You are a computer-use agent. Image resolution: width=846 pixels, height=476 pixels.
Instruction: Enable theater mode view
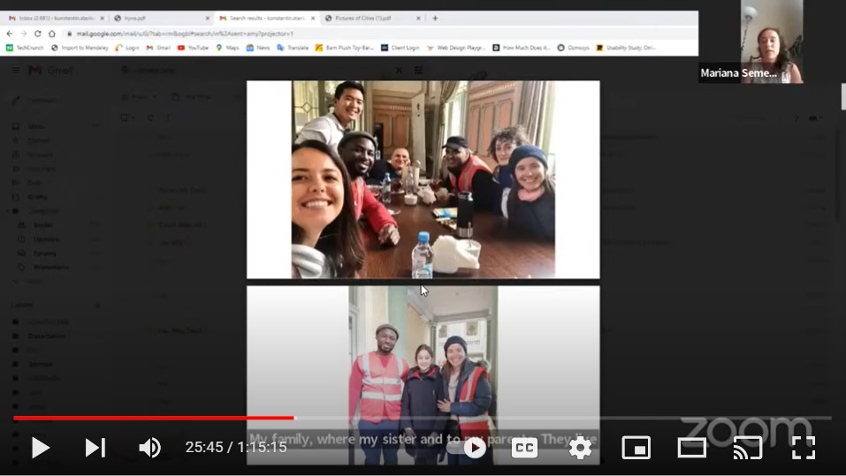pos(691,448)
